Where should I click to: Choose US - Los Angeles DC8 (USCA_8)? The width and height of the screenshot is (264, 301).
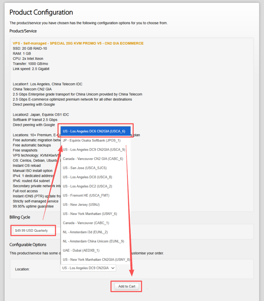[87, 177]
